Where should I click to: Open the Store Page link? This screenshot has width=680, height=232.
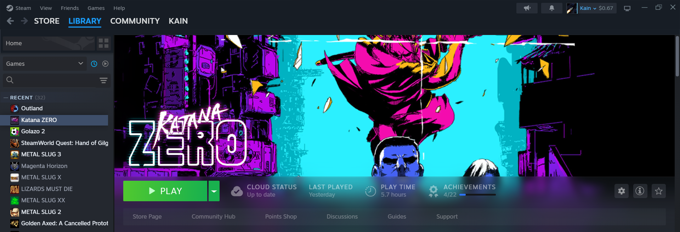click(147, 216)
